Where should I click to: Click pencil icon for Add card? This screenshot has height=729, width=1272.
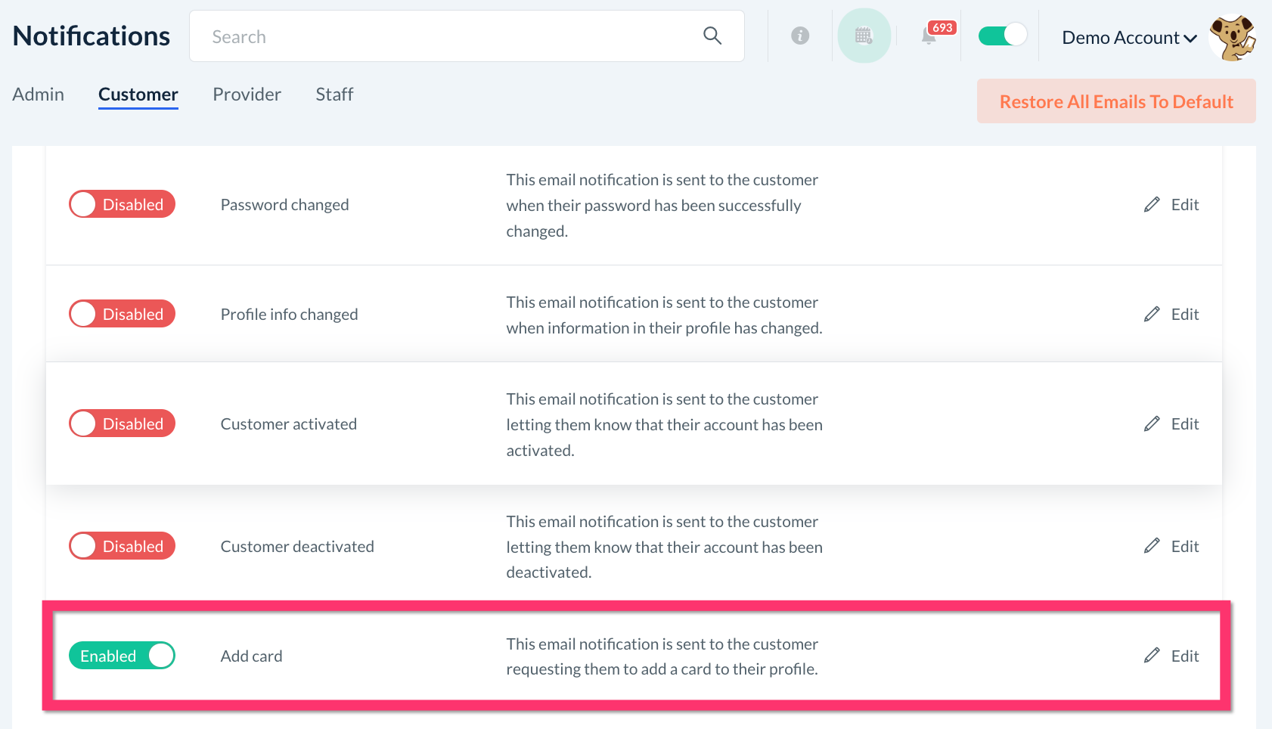tap(1152, 656)
